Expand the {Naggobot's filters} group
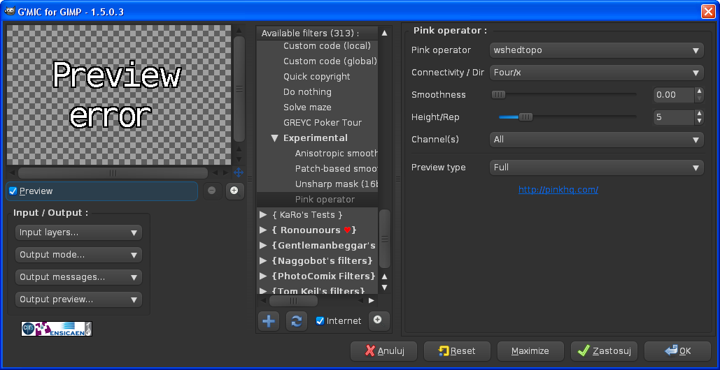Viewport: 720px width, 370px height. point(263,261)
